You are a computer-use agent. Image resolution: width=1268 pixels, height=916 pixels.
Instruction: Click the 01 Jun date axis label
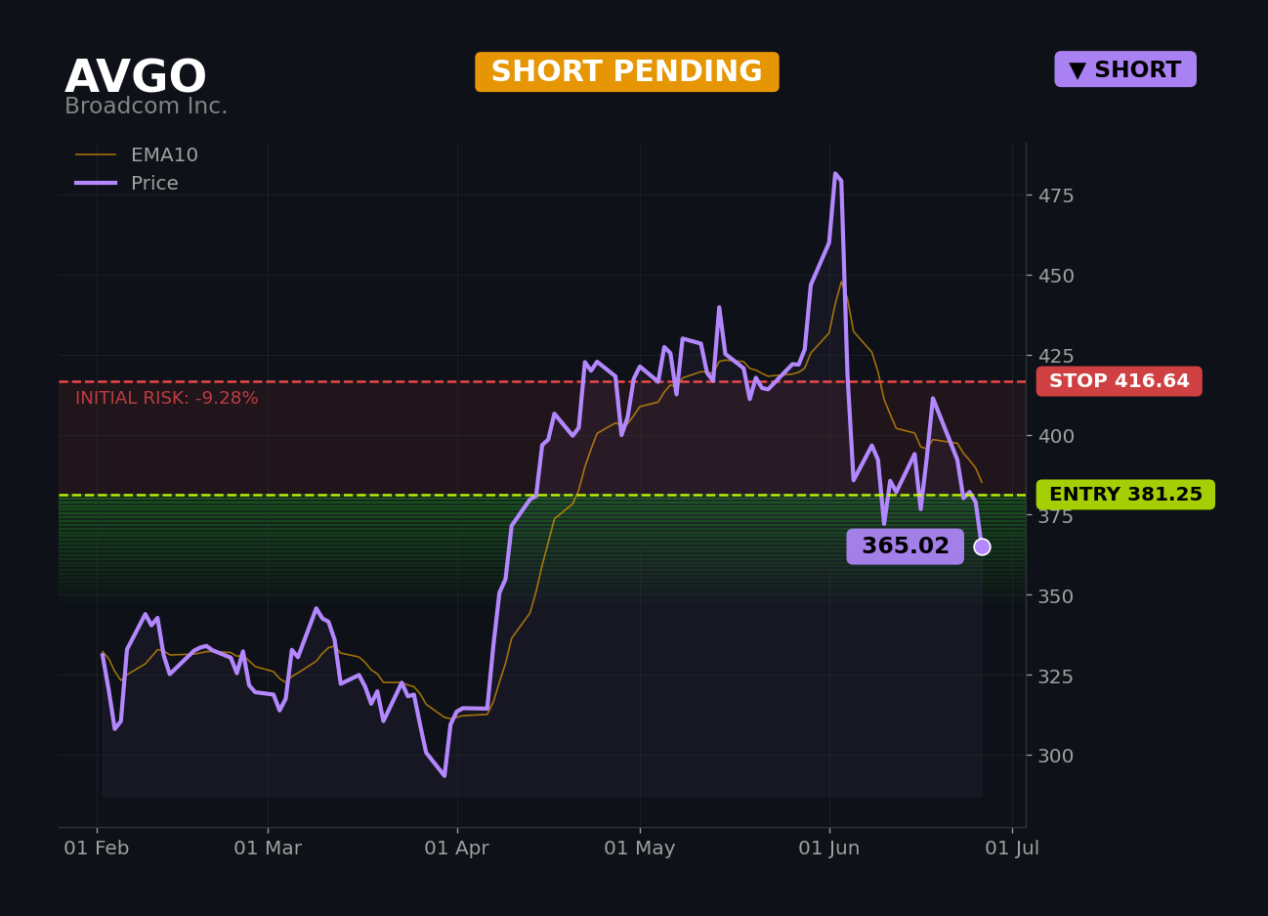[x=829, y=849]
